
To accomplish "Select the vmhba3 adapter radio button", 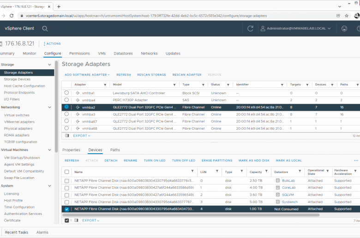I will click(x=66, y=114).
